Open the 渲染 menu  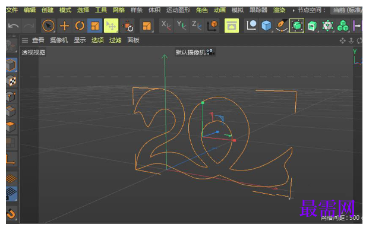tap(279, 10)
